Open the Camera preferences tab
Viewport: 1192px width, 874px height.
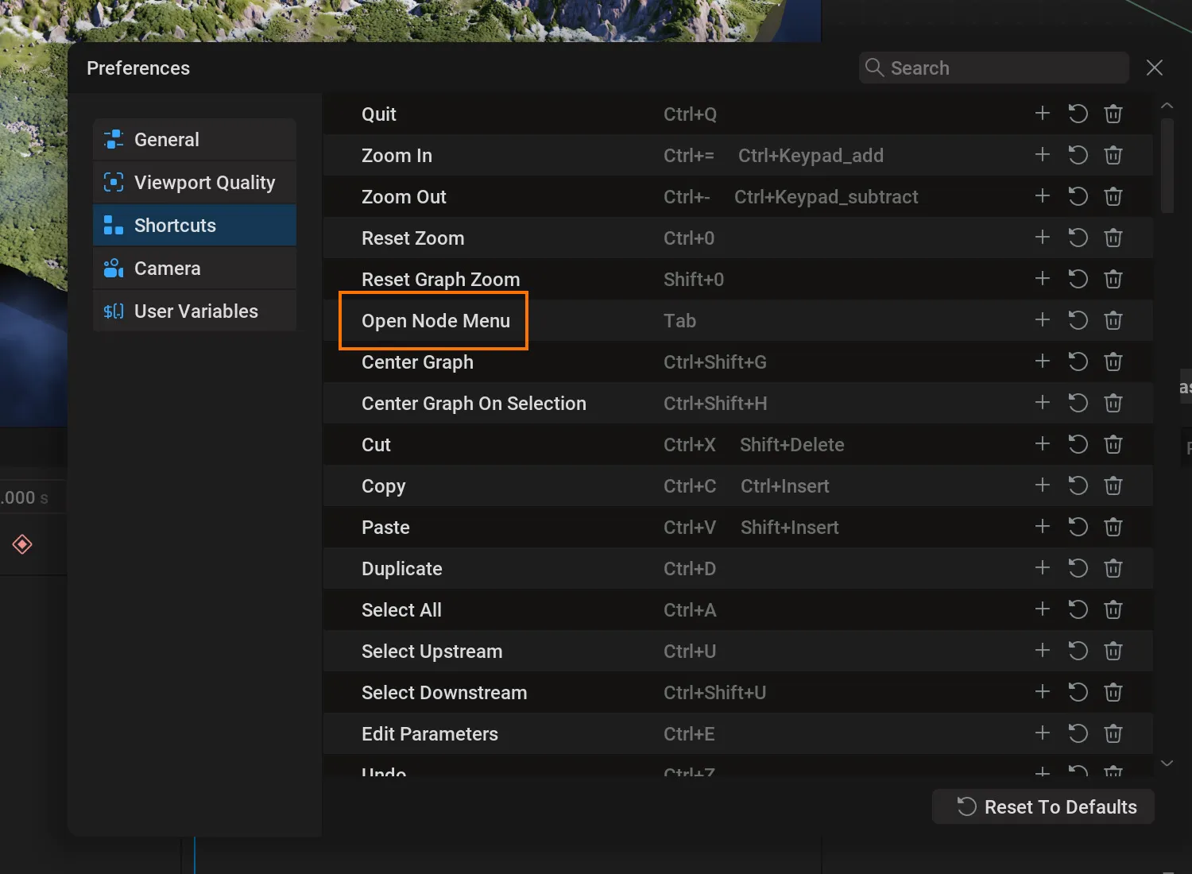pyautogui.click(x=195, y=268)
